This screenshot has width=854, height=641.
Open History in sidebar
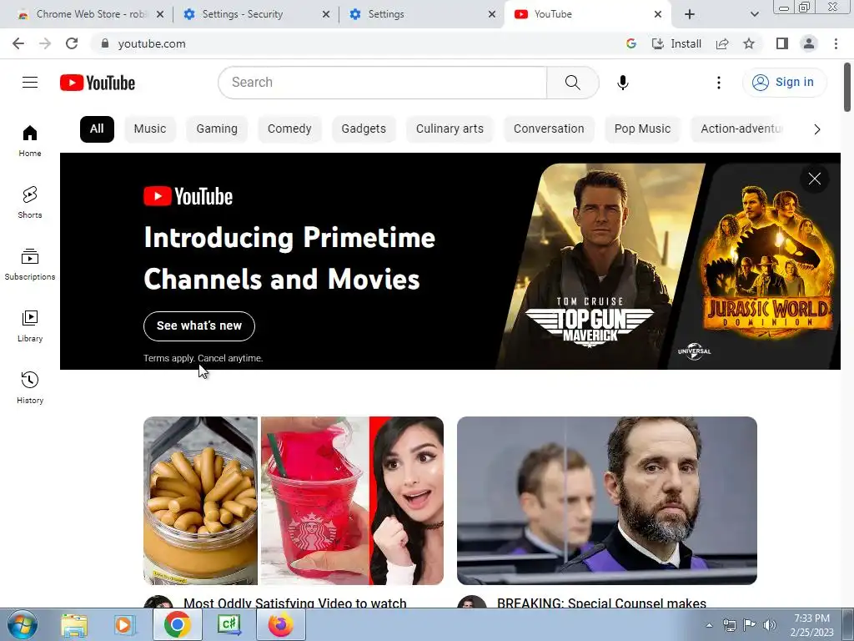(x=30, y=387)
